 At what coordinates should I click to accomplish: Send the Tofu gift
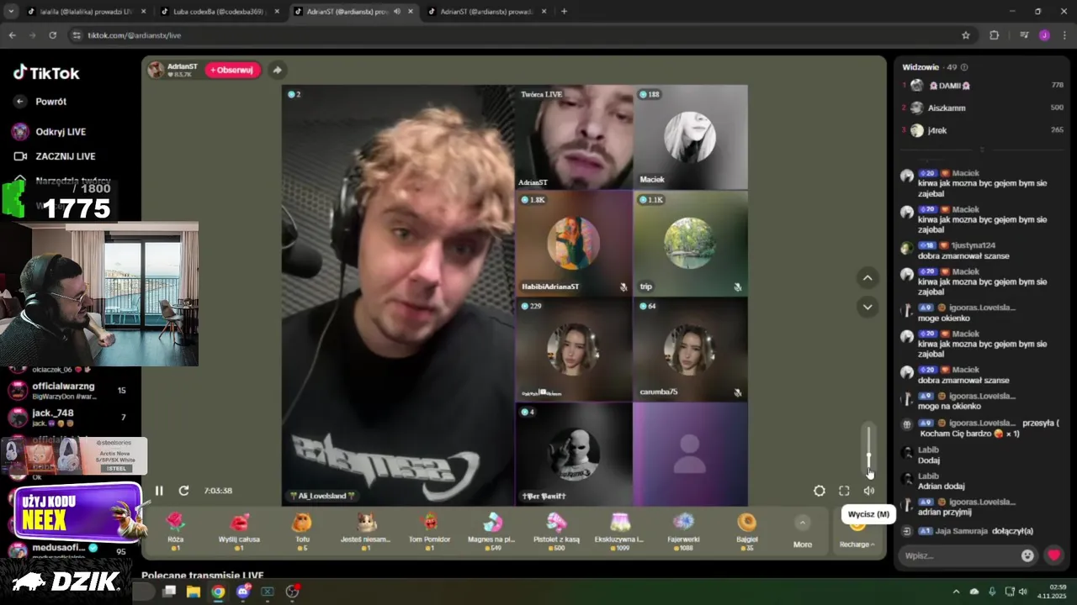point(301,530)
